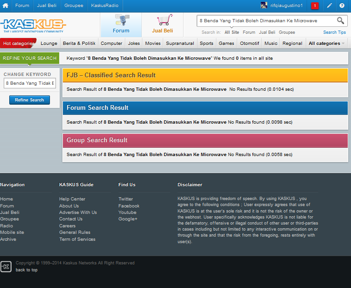This screenshot has width=351, height=288.
Task: Open footer Archive link
Action: click(x=8, y=239)
